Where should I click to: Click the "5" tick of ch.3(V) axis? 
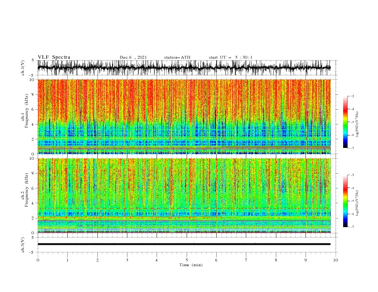[33, 237]
